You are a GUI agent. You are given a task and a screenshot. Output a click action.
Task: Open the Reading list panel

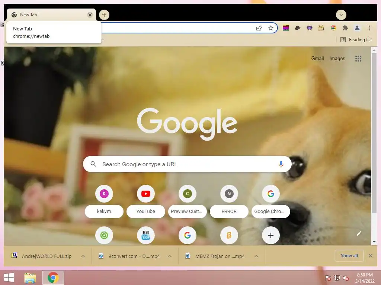pyautogui.click(x=356, y=40)
